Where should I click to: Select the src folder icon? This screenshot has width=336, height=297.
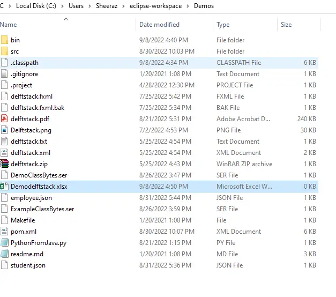pos(4,51)
